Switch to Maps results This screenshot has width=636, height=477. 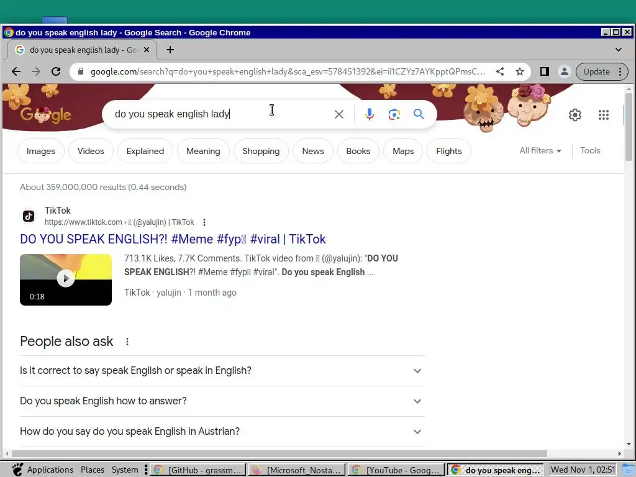coord(403,152)
